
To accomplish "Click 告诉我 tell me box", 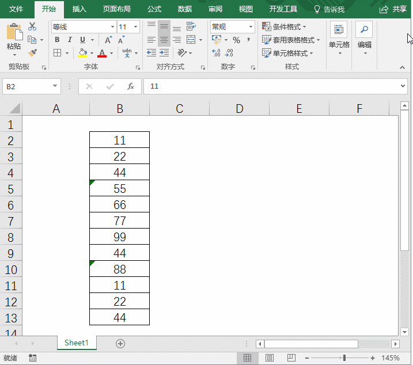I will pyautogui.click(x=329, y=9).
